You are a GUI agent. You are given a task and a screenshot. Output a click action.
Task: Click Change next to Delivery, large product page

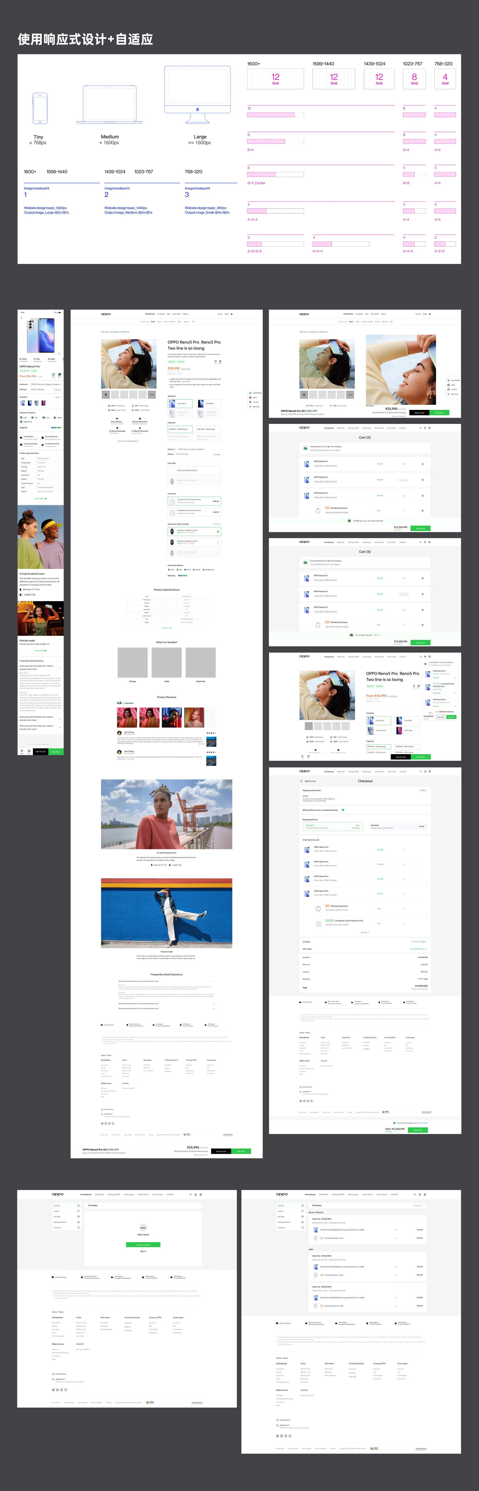click(x=217, y=454)
